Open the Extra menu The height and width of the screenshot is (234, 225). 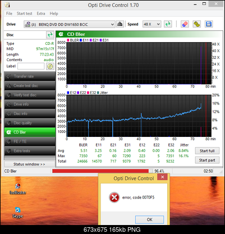pyautogui.click(x=41, y=13)
